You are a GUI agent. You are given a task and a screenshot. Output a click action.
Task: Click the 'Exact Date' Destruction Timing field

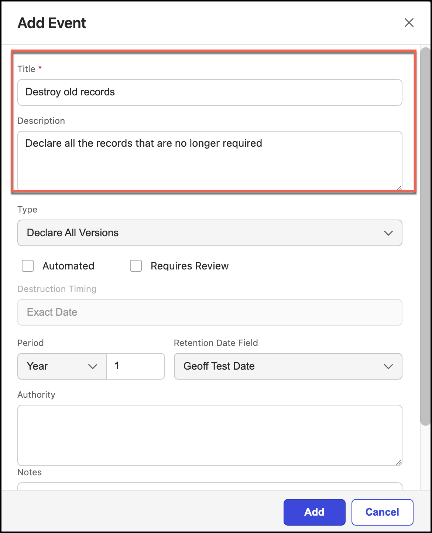[209, 312]
